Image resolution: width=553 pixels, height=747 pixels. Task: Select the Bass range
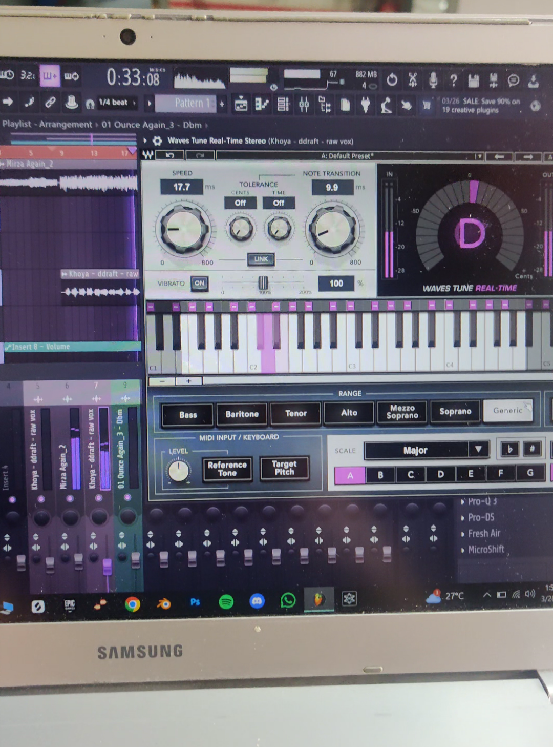coord(188,415)
